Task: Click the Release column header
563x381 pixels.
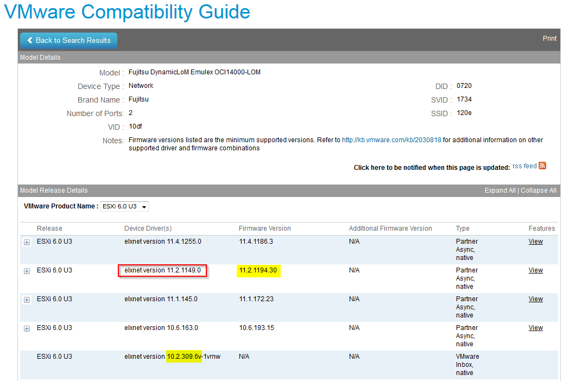Action: click(x=49, y=228)
